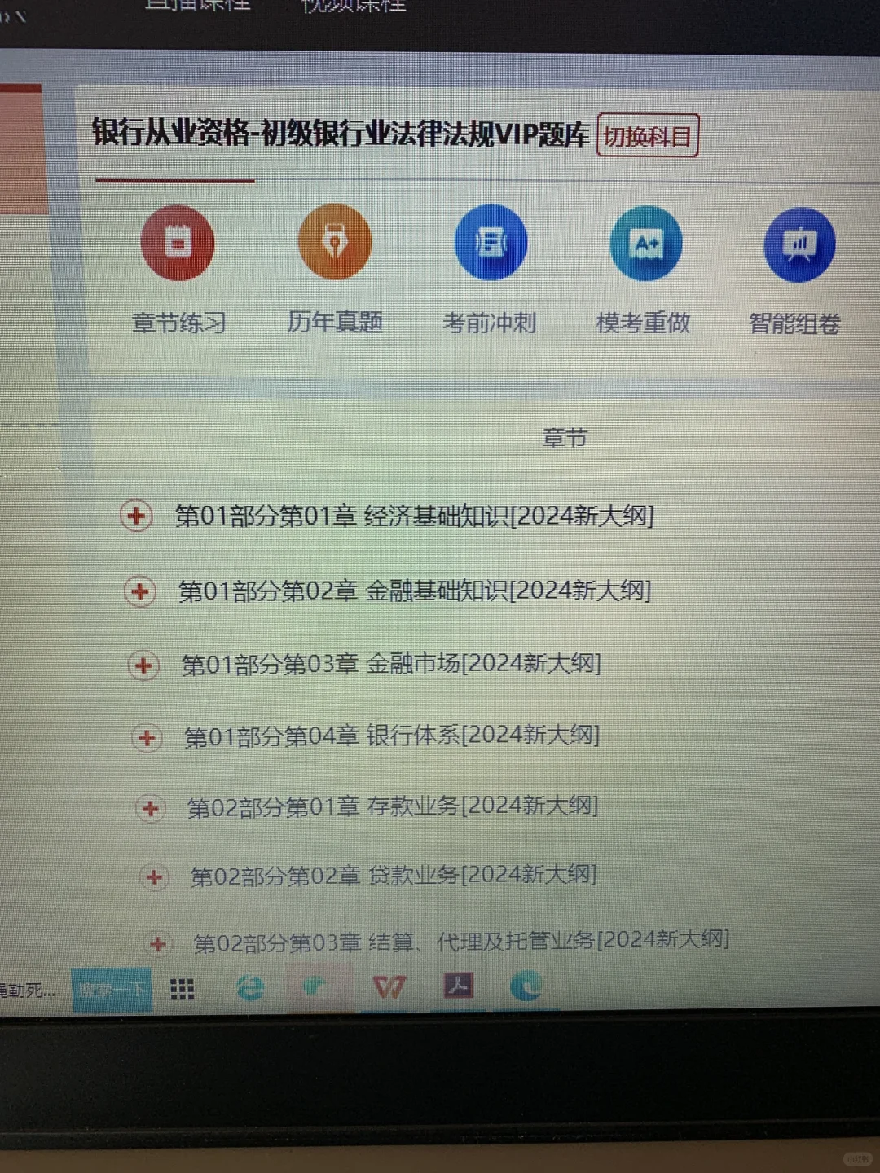This screenshot has height=1173, width=880.
Task: Select the 章节练习 practice icon
Action: click(x=178, y=243)
